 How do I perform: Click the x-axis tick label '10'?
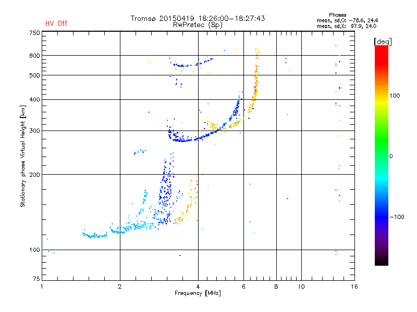coord(301,287)
